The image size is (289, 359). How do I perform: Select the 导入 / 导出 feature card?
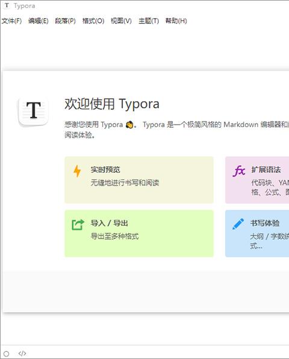[139, 234]
